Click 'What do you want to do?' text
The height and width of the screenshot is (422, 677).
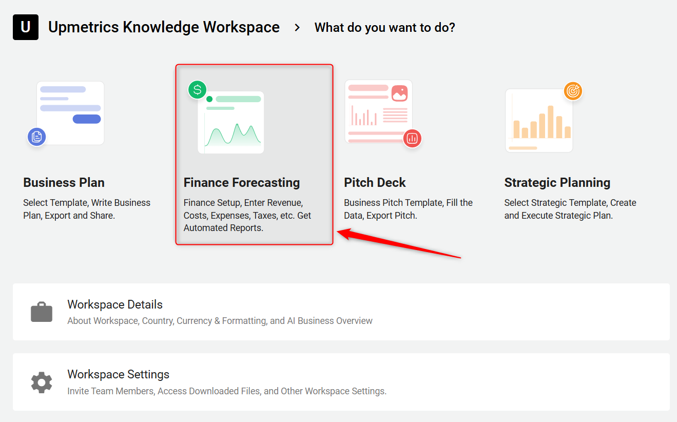(x=385, y=28)
